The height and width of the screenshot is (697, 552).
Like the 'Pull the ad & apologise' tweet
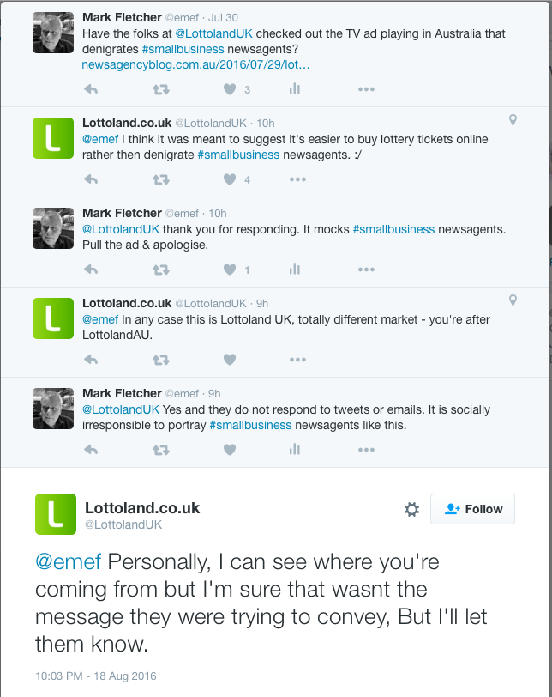(x=229, y=270)
